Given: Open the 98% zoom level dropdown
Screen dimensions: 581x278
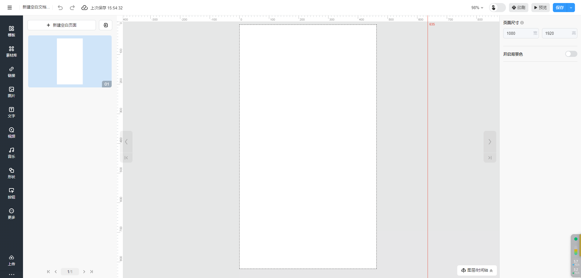Looking at the screenshot, I should point(477,8).
